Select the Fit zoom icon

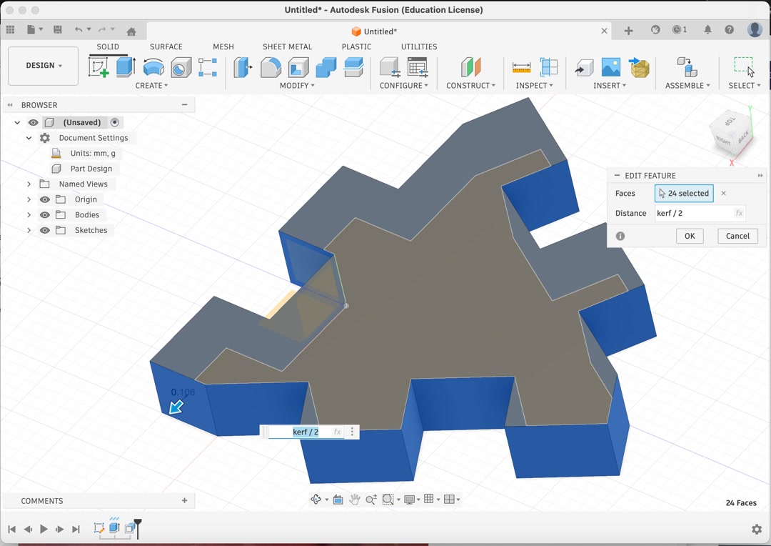point(389,499)
